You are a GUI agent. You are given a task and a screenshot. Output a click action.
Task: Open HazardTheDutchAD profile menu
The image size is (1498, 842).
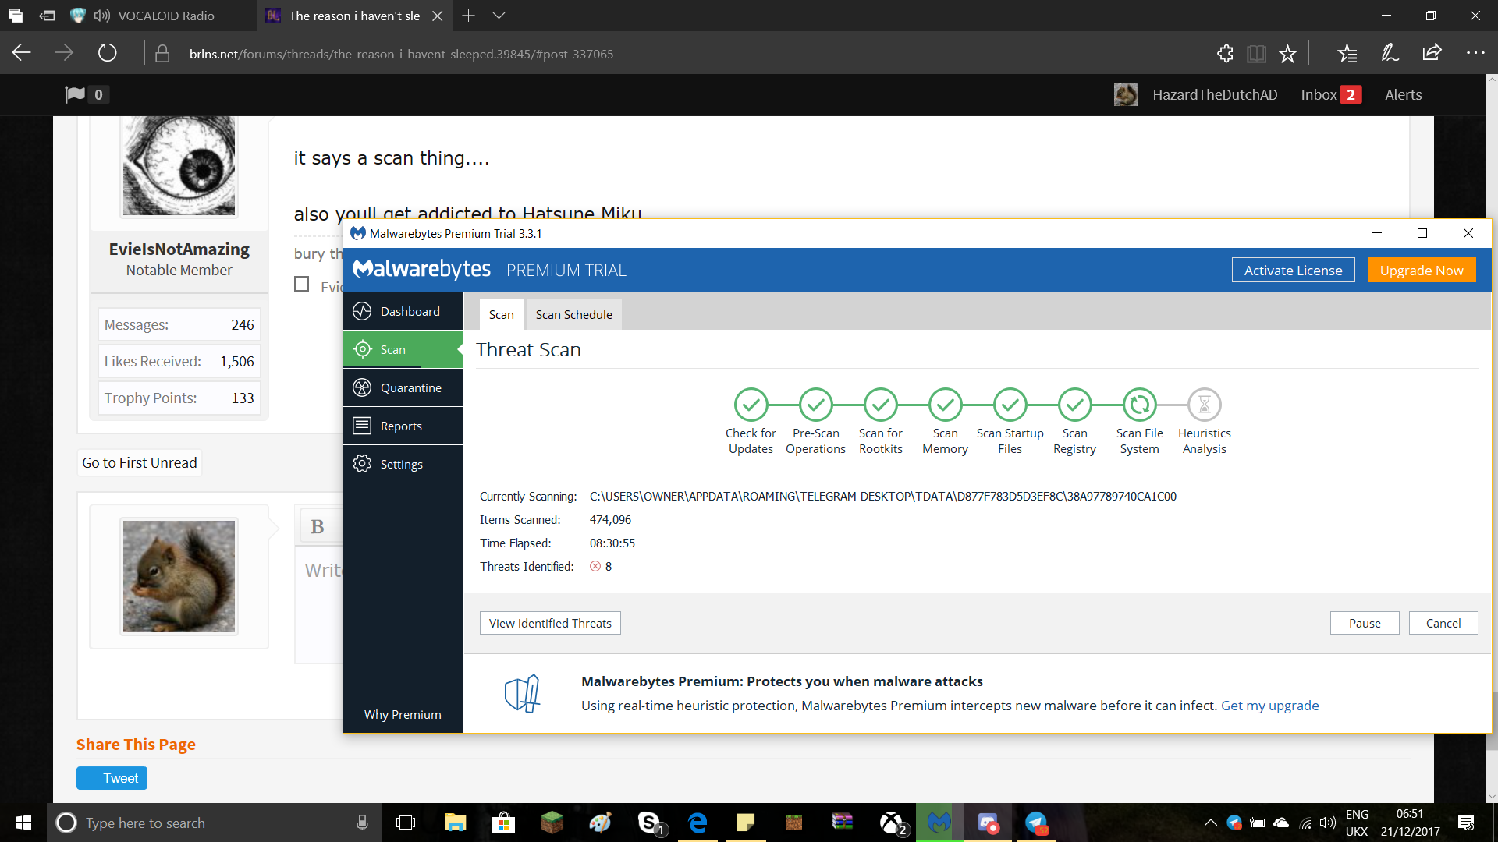1215,94
